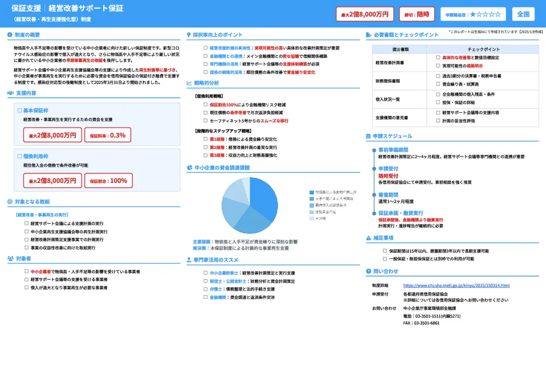The image size is (546, 385).
Task: Click the handshake icon next to 支援内容
Action: (10, 93)
